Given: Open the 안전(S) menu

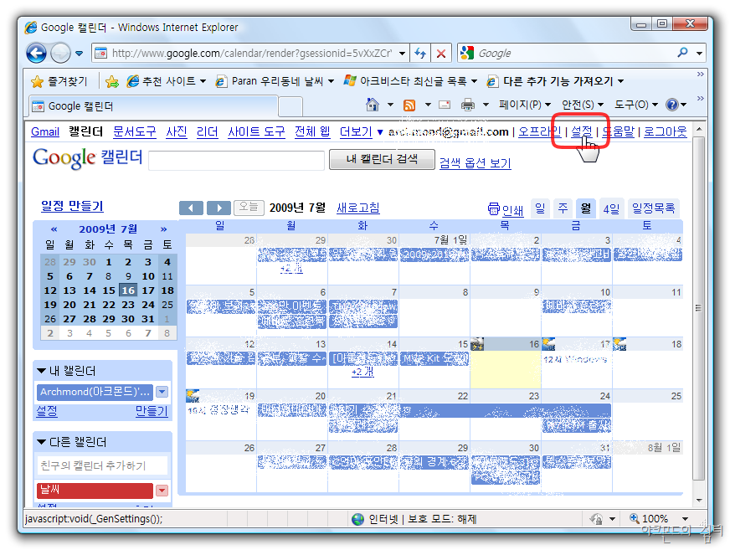Looking at the screenshot, I should coord(583,105).
